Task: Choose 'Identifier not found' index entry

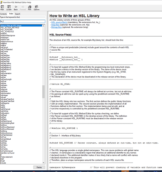Action: [x=7, y=153]
